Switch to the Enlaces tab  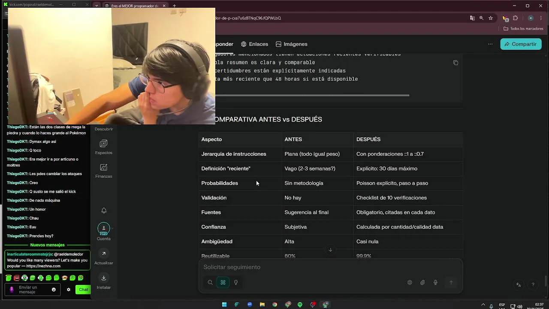(254, 44)
